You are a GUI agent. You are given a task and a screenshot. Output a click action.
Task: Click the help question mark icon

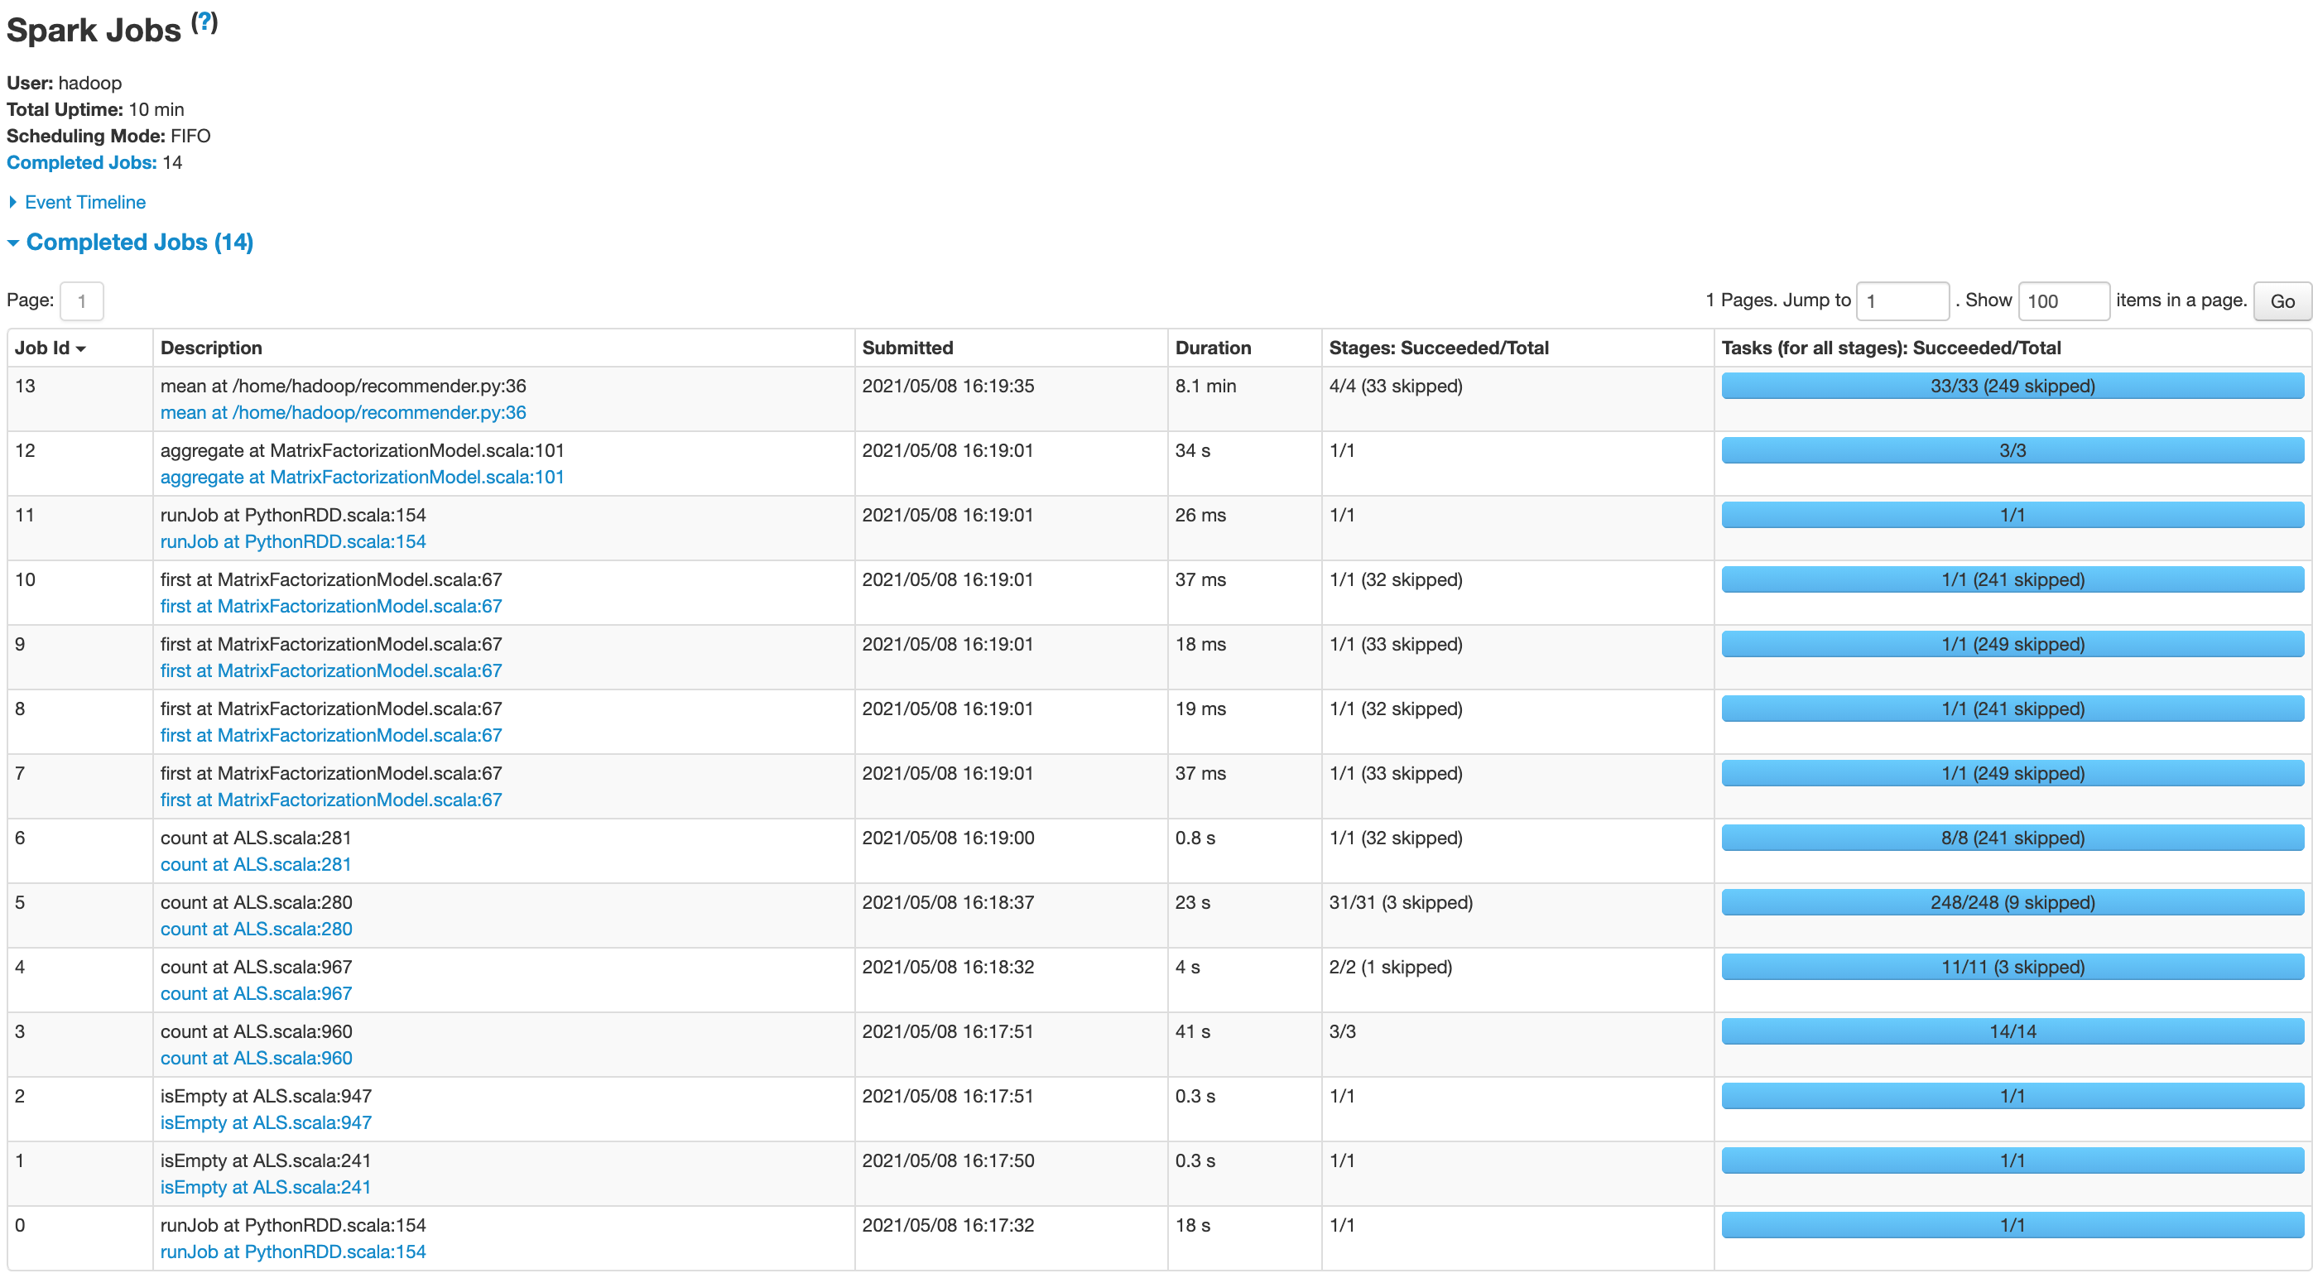pyautogui.click(x=204, y=22)
